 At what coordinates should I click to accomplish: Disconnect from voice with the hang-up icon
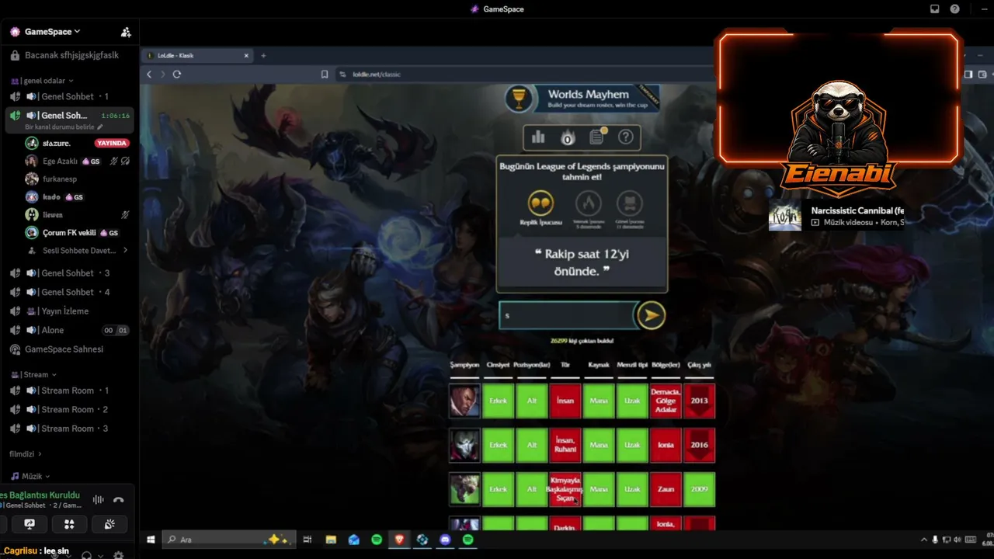[x=118, y=500]
